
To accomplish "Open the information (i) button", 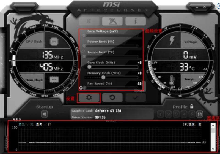I will (136, 21).
